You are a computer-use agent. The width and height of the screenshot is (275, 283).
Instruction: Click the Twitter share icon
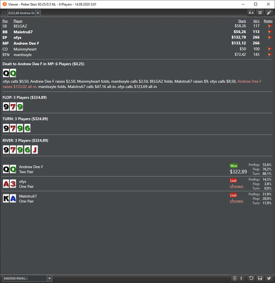click(269, 278)
